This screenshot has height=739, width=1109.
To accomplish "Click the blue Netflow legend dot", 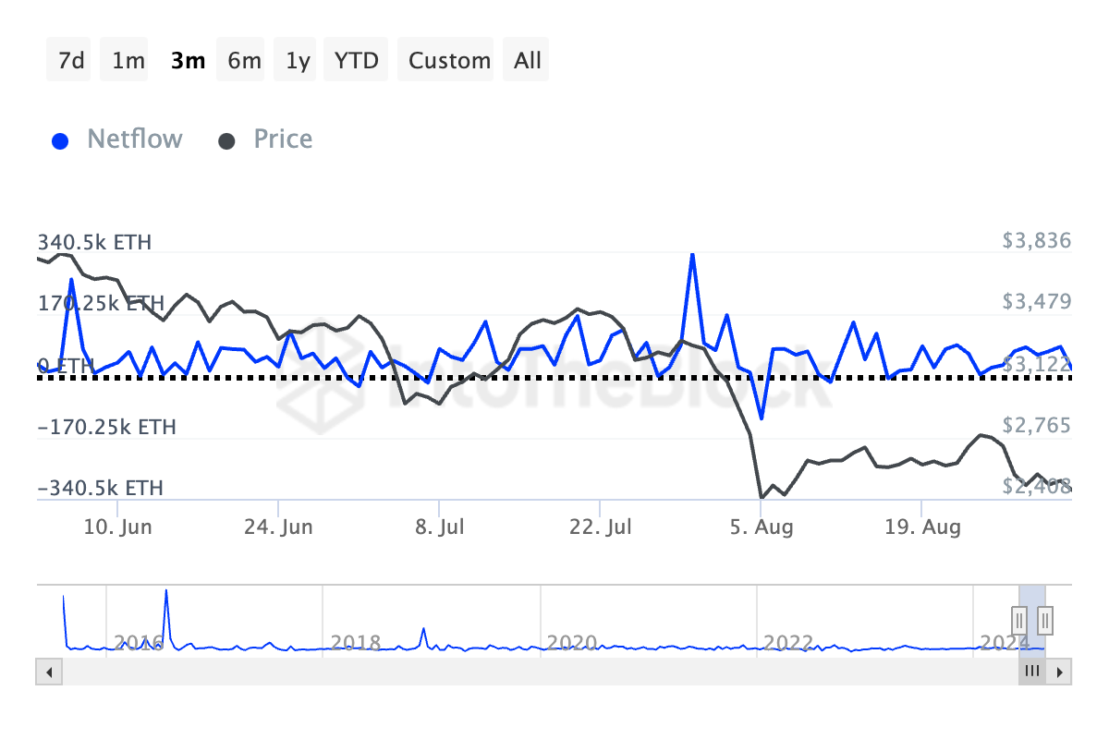I will tap(60, 139).
